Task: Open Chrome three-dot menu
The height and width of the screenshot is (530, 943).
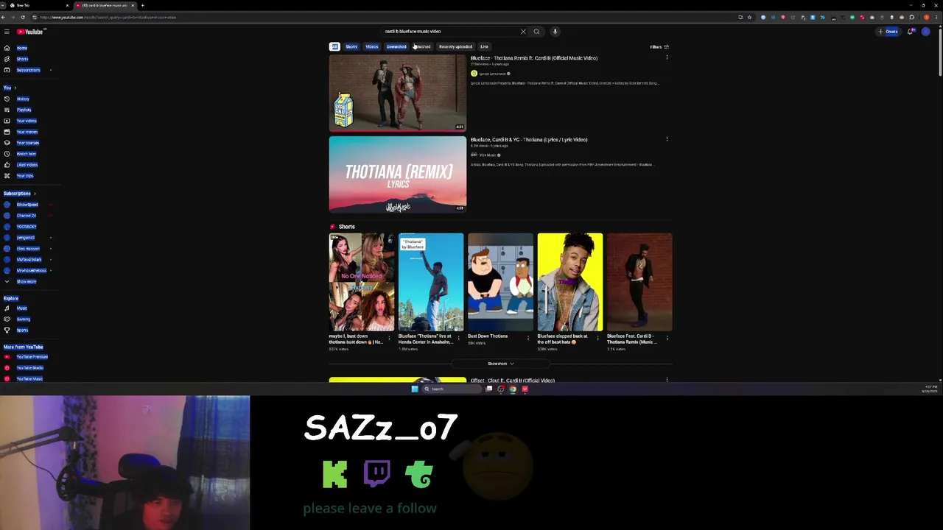Action: click(936, 17)
